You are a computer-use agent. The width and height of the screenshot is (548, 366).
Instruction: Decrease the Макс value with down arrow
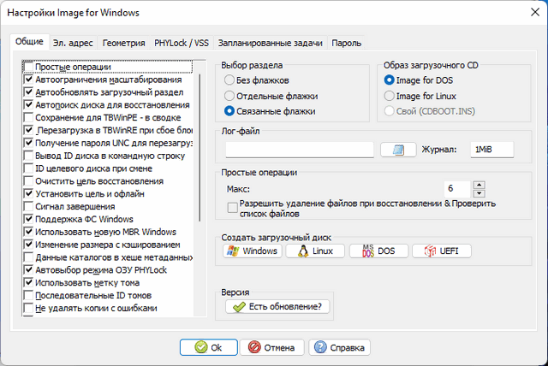click(x=479, y=192)
